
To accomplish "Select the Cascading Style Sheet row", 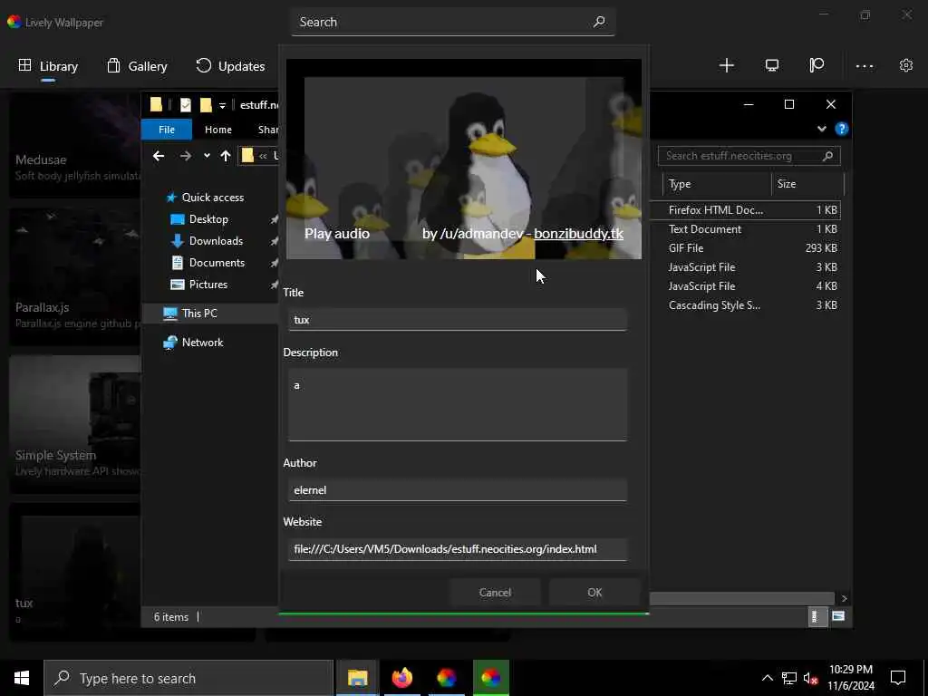I will [x=746, y=305].
